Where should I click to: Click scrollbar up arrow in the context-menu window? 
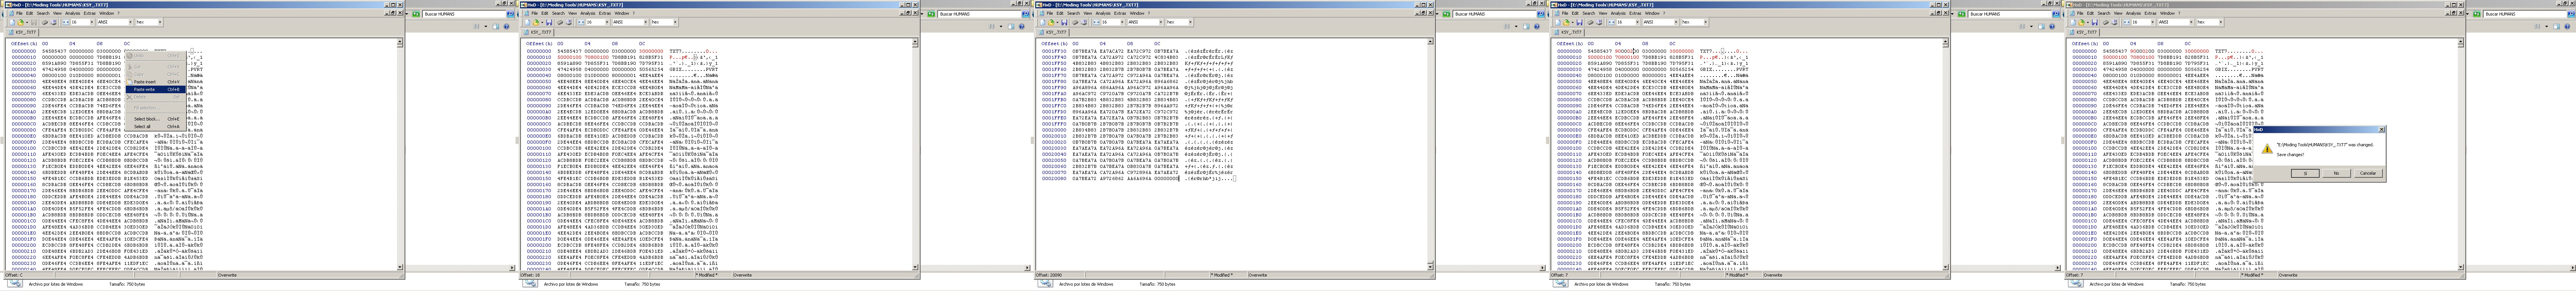(x=400, y=41)
